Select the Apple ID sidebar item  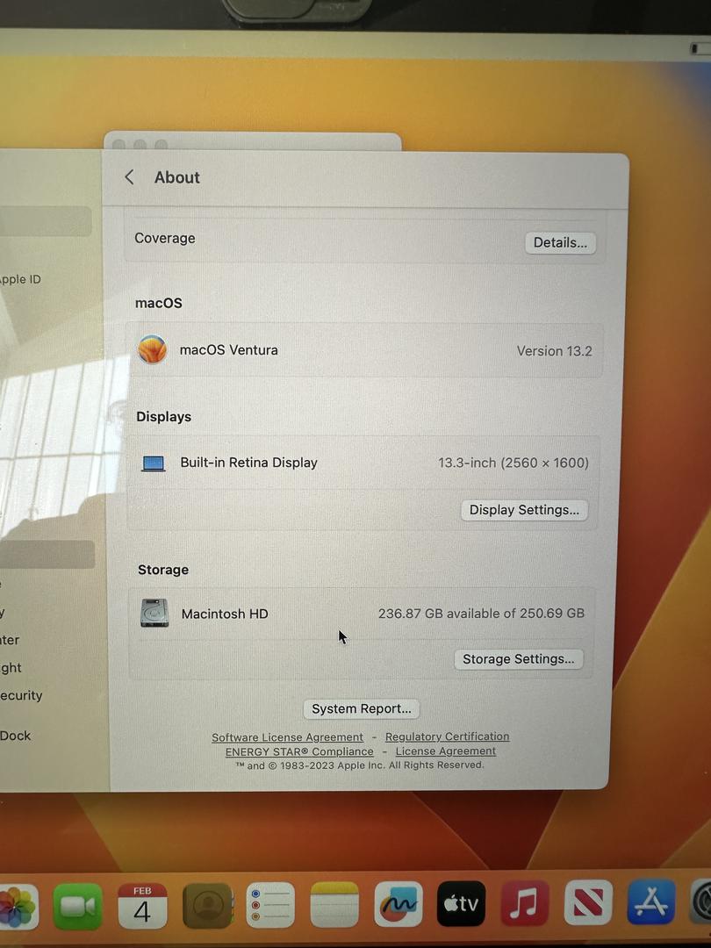[x=20, y=279]
